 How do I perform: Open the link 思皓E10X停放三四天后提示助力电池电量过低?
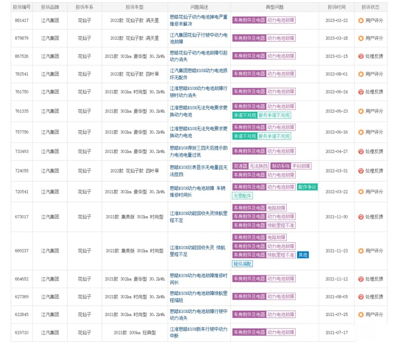[x=198, y=152]
